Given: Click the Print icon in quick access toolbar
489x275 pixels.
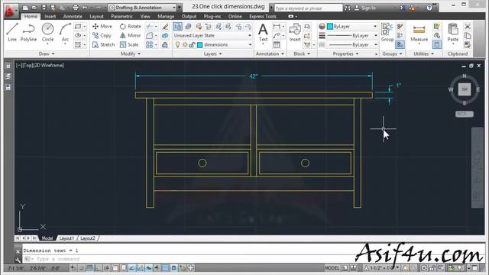Looking at the screenshot, I should click(76, 8).
